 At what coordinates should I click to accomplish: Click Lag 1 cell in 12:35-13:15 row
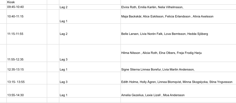pos(90,67)
